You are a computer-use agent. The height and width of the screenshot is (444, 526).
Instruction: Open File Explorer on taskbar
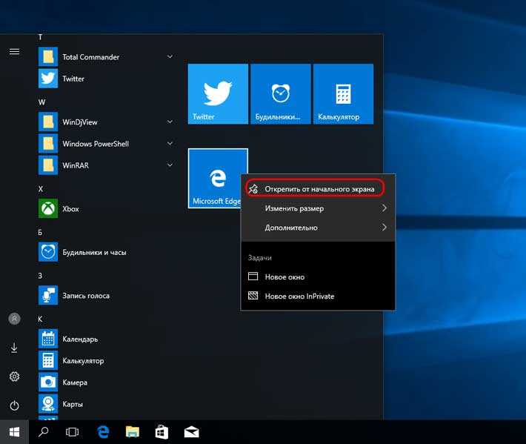(132, 432)
